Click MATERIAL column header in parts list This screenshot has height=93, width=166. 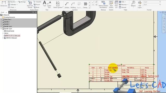point(131,68)
